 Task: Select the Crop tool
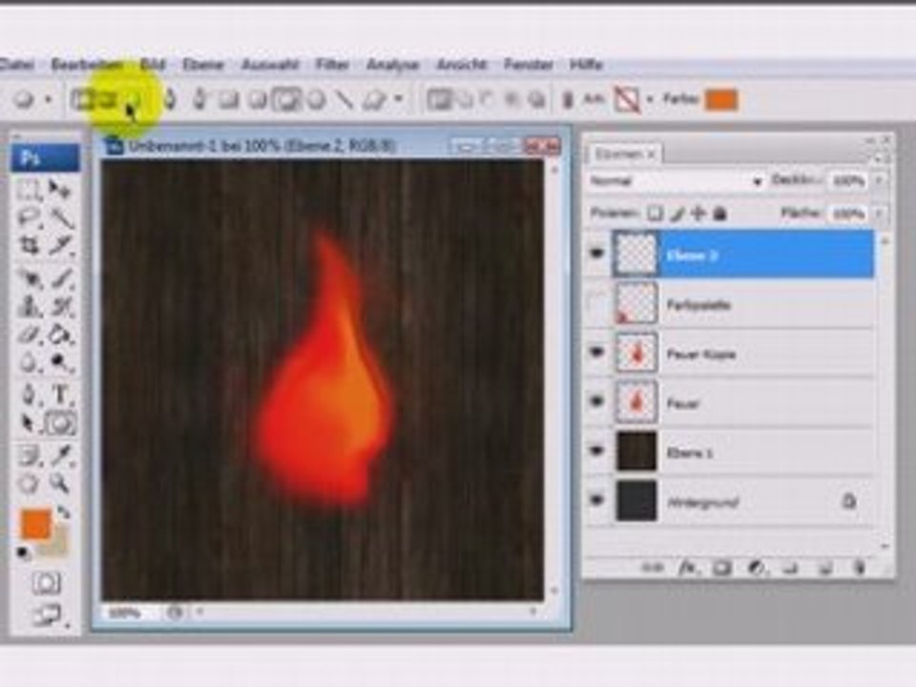click(28, 245)
